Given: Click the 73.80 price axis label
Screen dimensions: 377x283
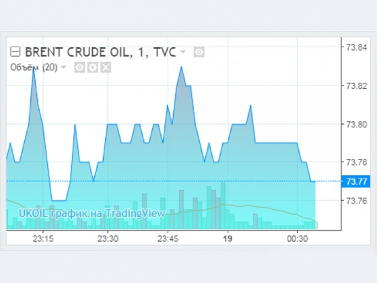Looking at the screenshot, I should point(356,125).
